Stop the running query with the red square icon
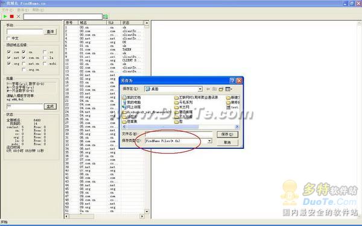362x226 pixels. pyautogui.click(x=12, y=16)
